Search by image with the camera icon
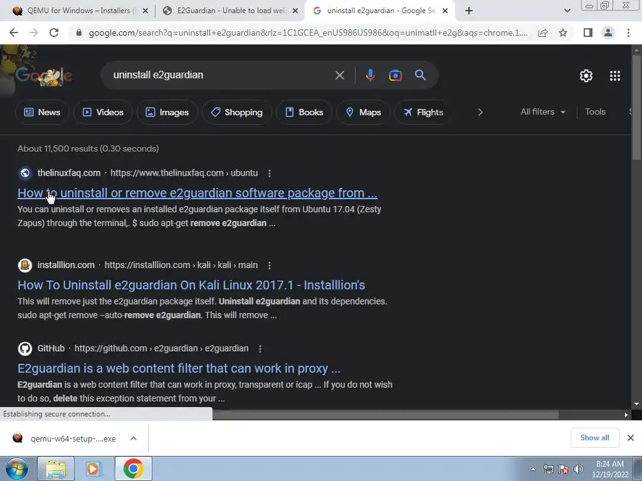The width and height of the screenshot is (642, 481). coord(395,75)
